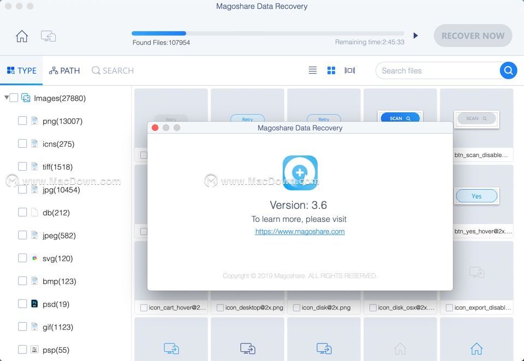Click the Version: 3.6 text

click(299, 204)
